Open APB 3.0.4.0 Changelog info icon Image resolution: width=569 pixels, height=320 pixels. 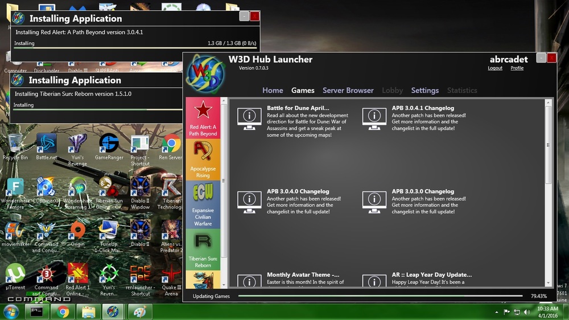tap(249, 202)
